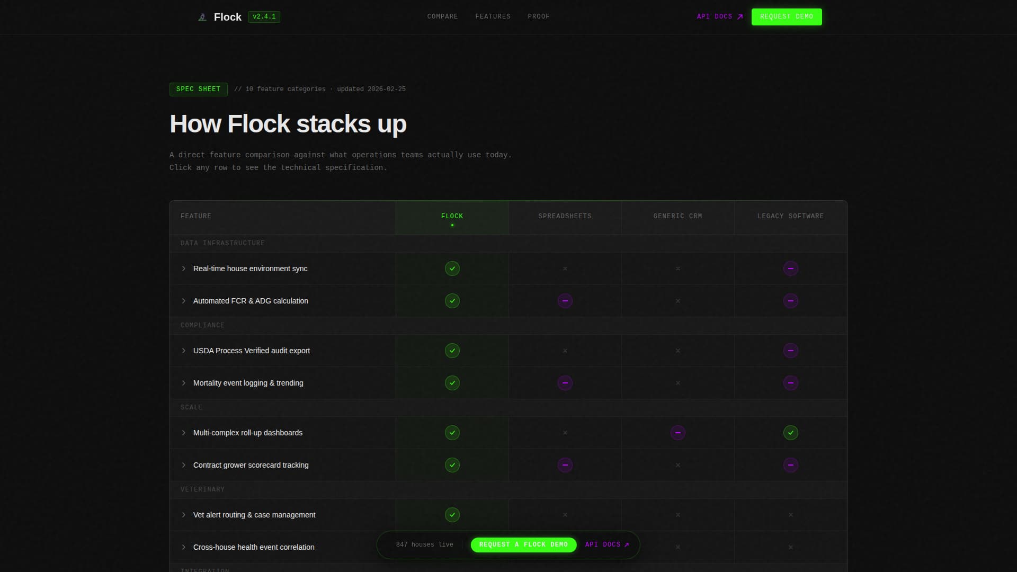Viewport: 1017px width, 572px height.
Task: Expand the Cross-house health event correlation row
Action: [x=184, y=547]
